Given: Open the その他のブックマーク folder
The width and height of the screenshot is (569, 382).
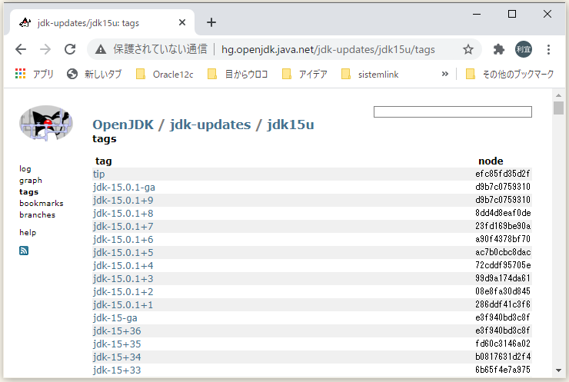Looking at the screenshot, I should (510, 75).
